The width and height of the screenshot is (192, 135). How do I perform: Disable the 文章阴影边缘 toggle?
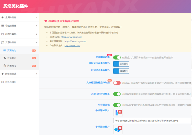pyautogui.click(x=117, y=57)
